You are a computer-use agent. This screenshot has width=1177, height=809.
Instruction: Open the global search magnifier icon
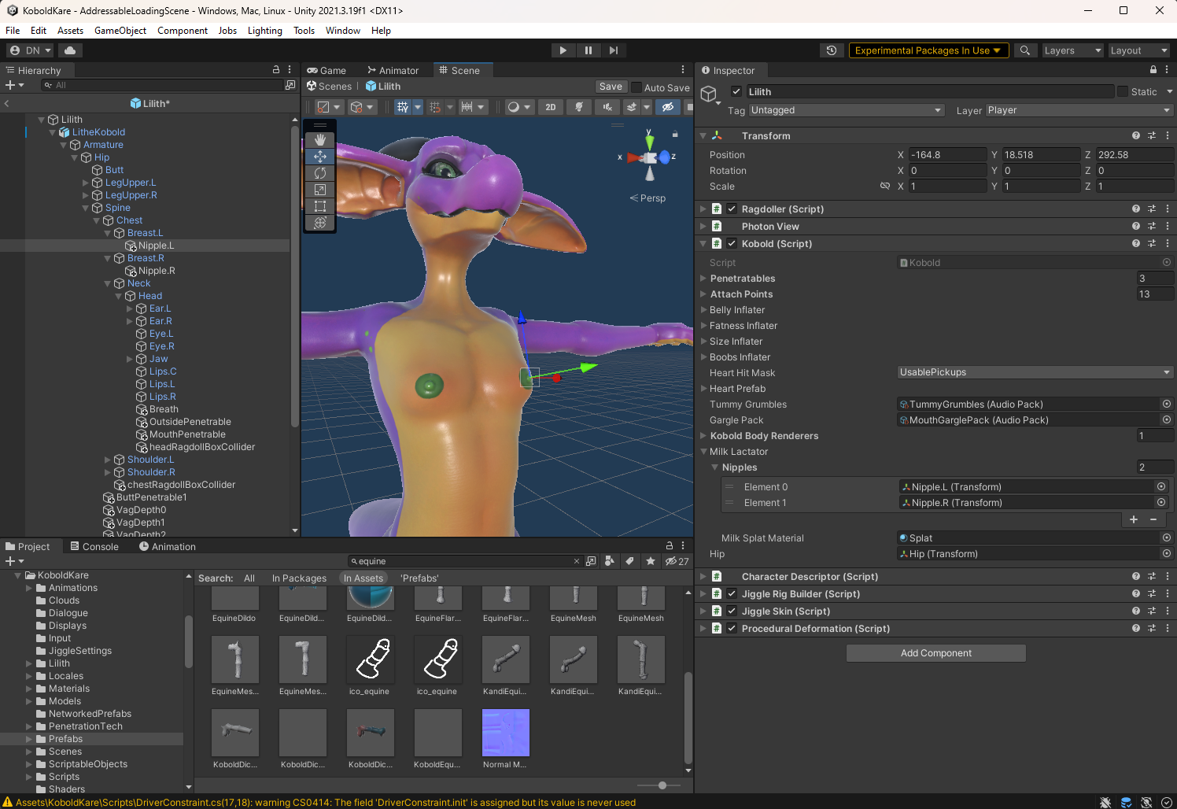[1024, 50]
